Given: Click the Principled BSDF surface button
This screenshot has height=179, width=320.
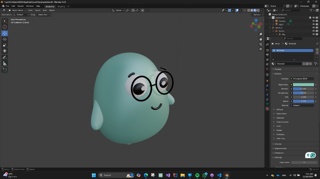Looking at the screenshot, I should coord(301,79).
